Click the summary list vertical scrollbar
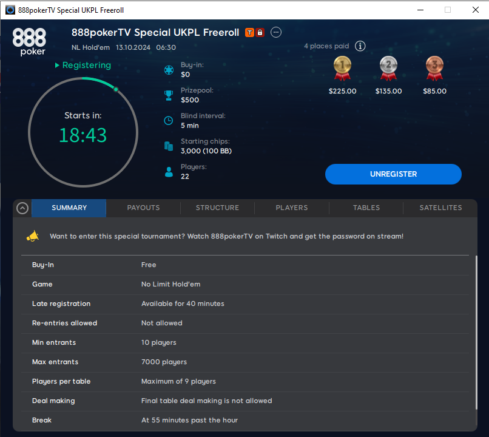This screenshot has width=489, height=437. click(476, 332)
